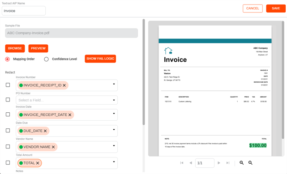Click the left panel vertical scrollbar
Screen dimensions: 287x174
pos(144,72)
